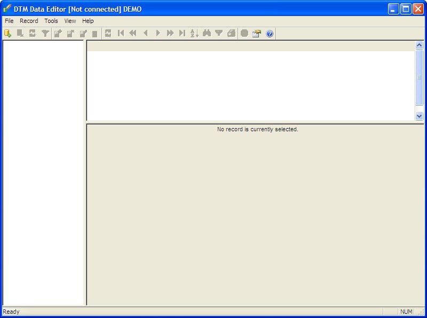Click the table filter funnel icon
The width and height of the screenshot is (427, 318).
pyautogui.click(x=45, y=34)
